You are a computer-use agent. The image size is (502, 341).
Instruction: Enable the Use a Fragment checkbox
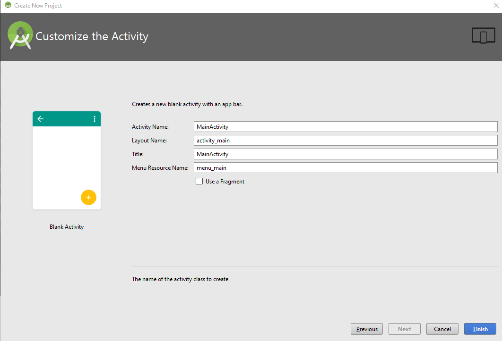pos(199,182)
